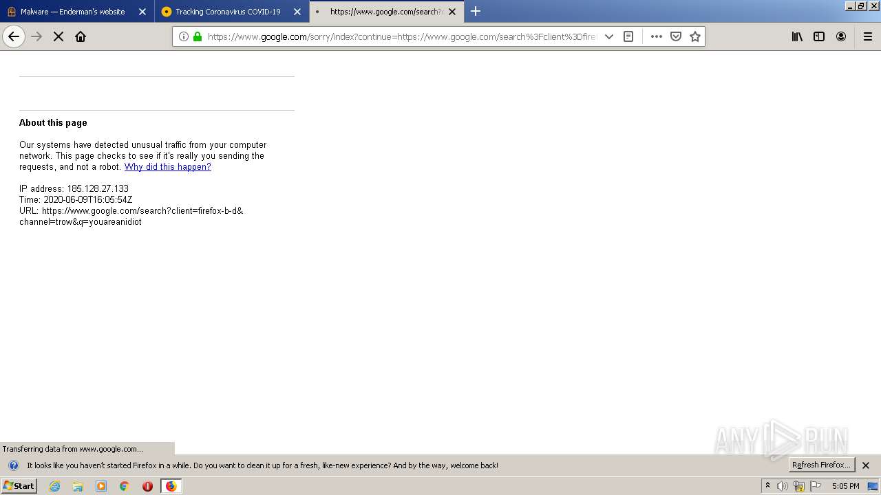Launch Opera browser from taskbar

click(x=147, y=486)
